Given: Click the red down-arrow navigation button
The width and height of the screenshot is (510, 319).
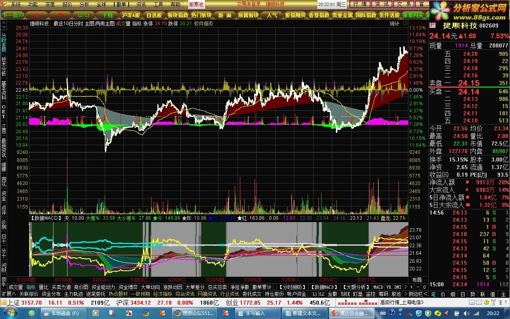Looking at the screenshot, I should [61, 15].
